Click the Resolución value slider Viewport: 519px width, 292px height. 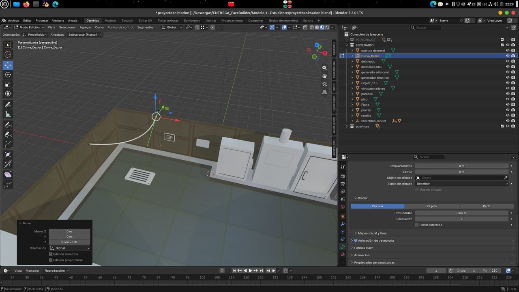pos(461,219)
